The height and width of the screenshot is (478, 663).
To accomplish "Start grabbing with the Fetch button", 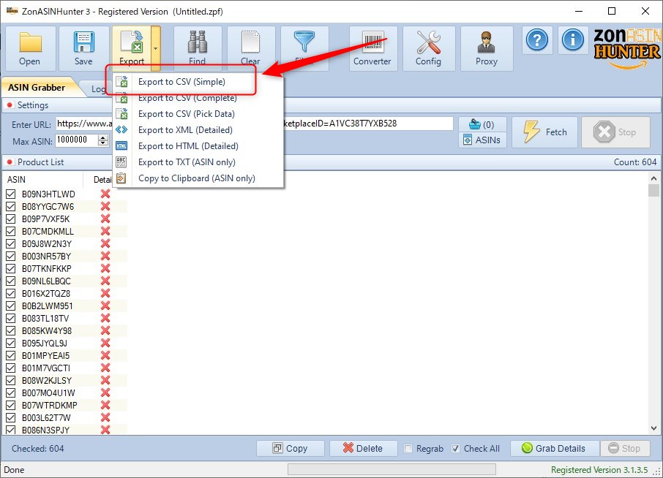I will click(544, 132).
